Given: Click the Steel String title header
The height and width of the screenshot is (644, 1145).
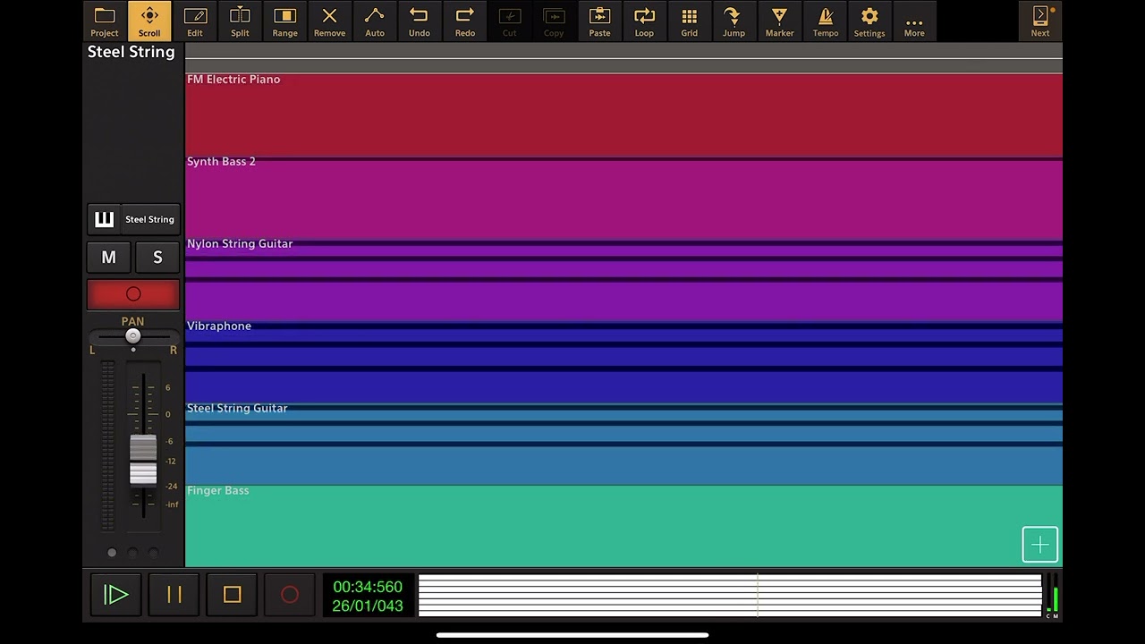Looking at the screenshot, I should point(131,52).
